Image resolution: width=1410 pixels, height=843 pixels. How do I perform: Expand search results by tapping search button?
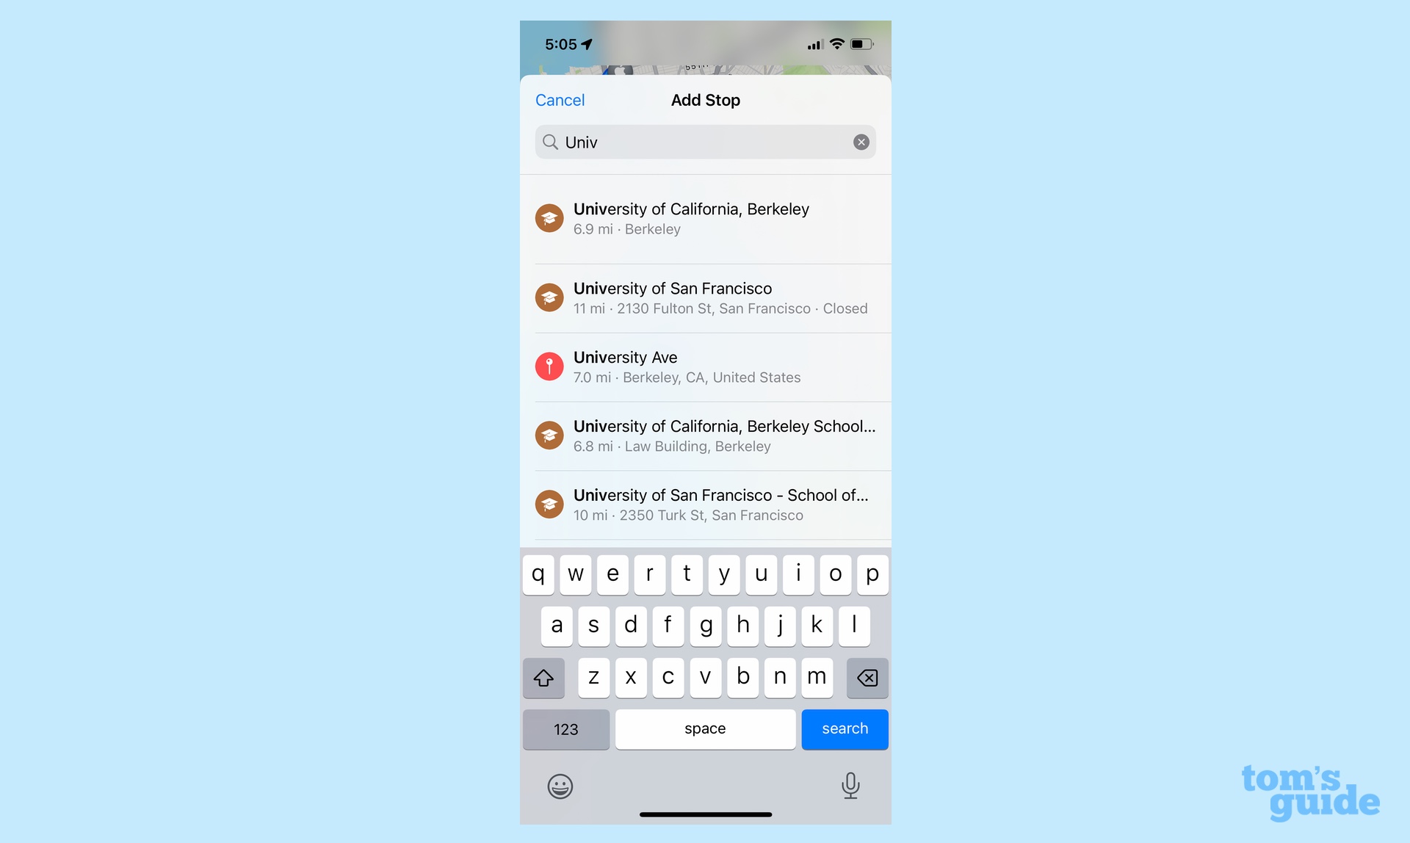845,728
